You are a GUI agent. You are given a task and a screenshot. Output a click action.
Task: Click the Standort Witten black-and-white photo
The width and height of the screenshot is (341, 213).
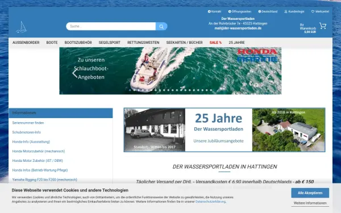tap(155, 130)
